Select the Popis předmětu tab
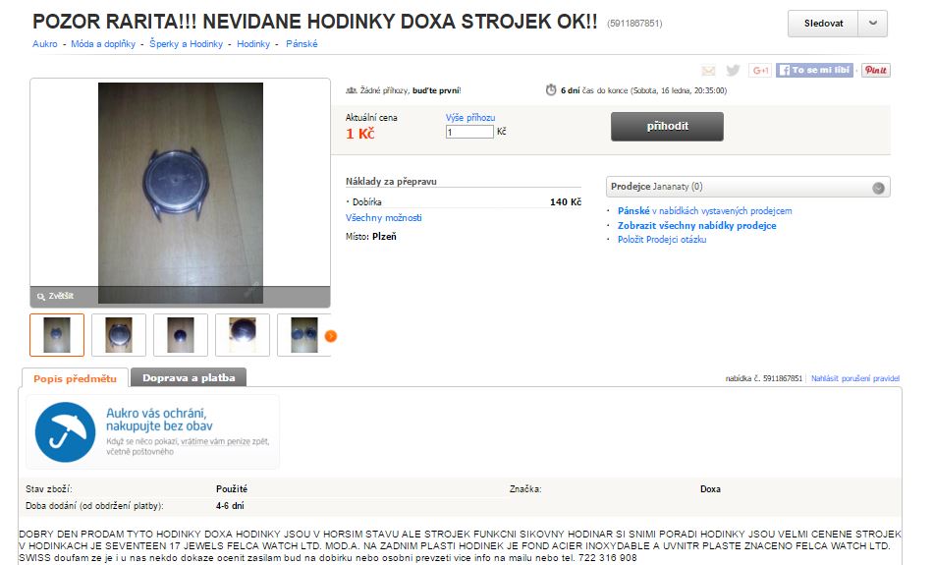 75,378
